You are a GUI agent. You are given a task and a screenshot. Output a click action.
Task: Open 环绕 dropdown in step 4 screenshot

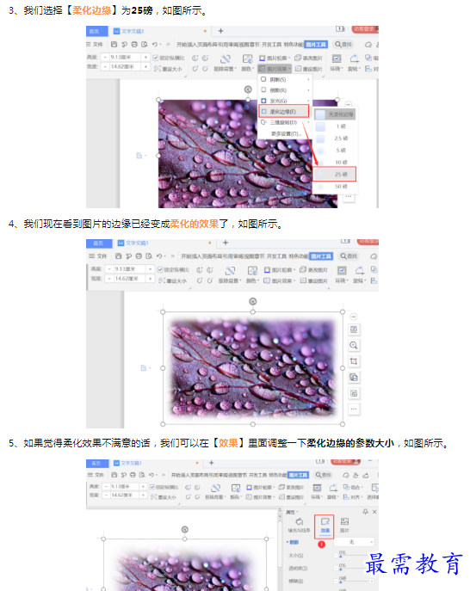(342, 280)
